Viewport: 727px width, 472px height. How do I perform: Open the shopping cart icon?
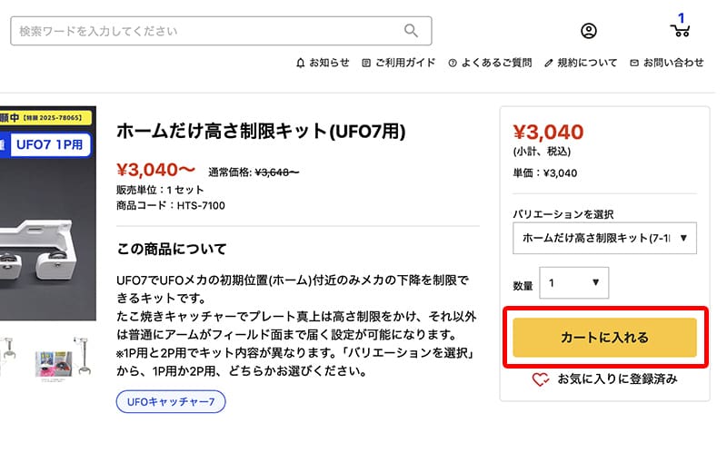[680, 29]
